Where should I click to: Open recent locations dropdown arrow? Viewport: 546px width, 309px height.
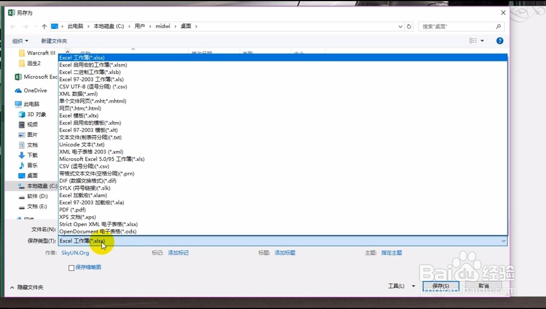pos(35,26)
